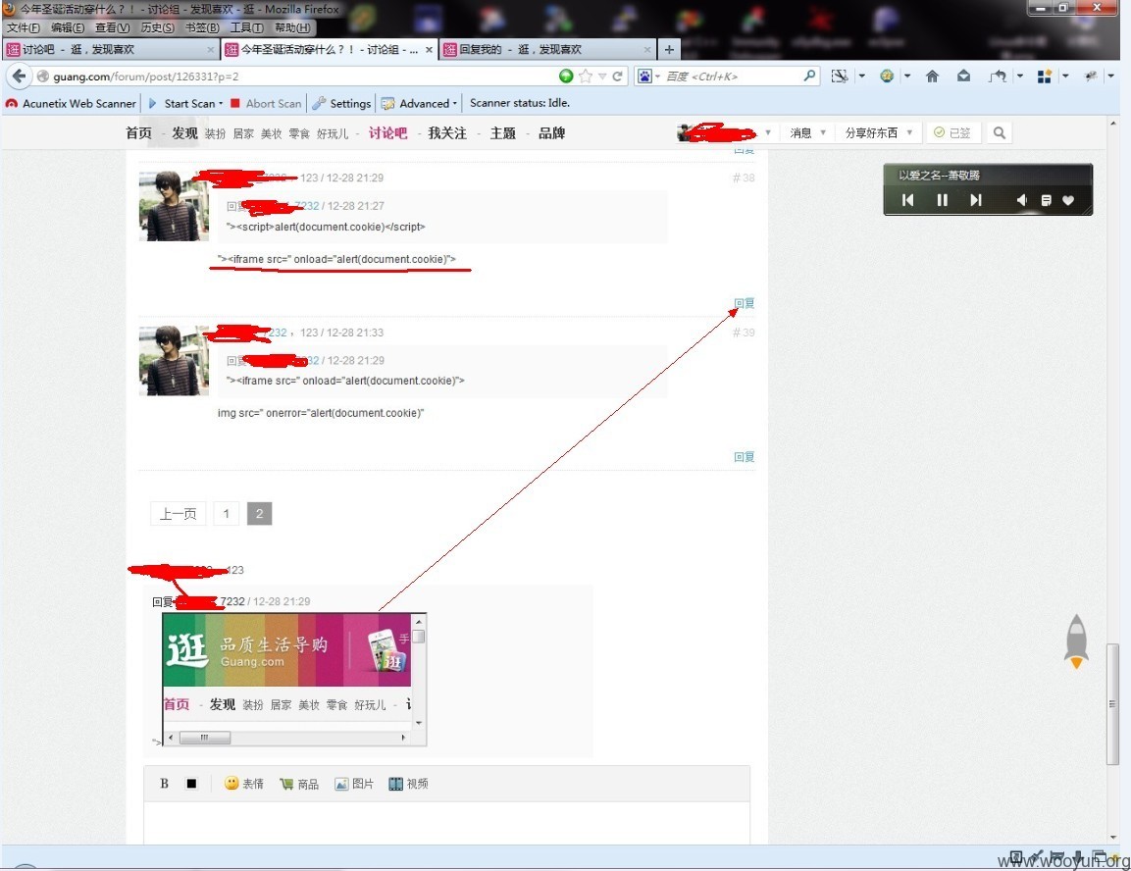Open the 编辑(E) menu

click(67, 27)
